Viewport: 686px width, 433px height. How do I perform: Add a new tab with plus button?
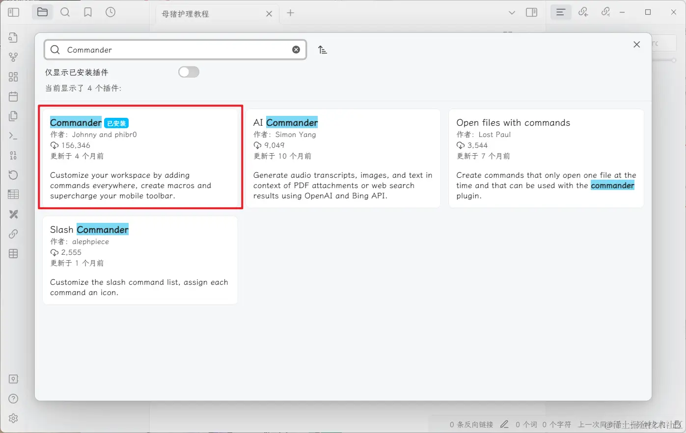291,13
